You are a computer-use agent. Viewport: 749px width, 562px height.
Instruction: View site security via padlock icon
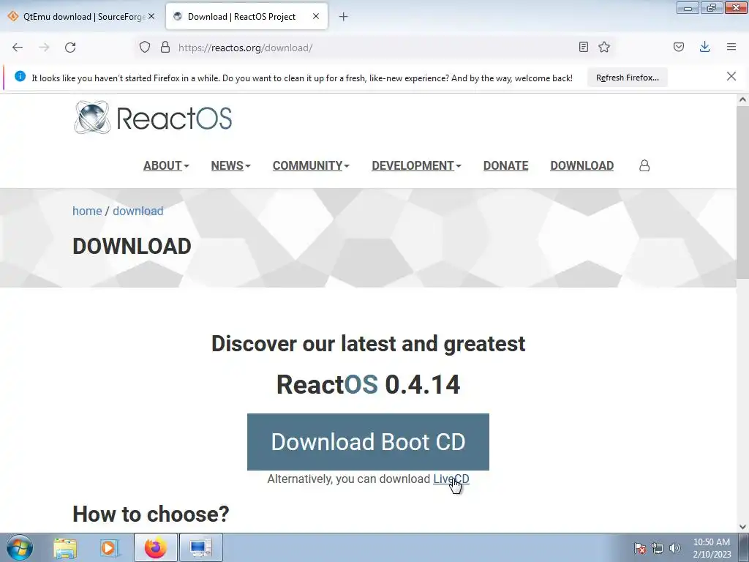coord(165,47)
